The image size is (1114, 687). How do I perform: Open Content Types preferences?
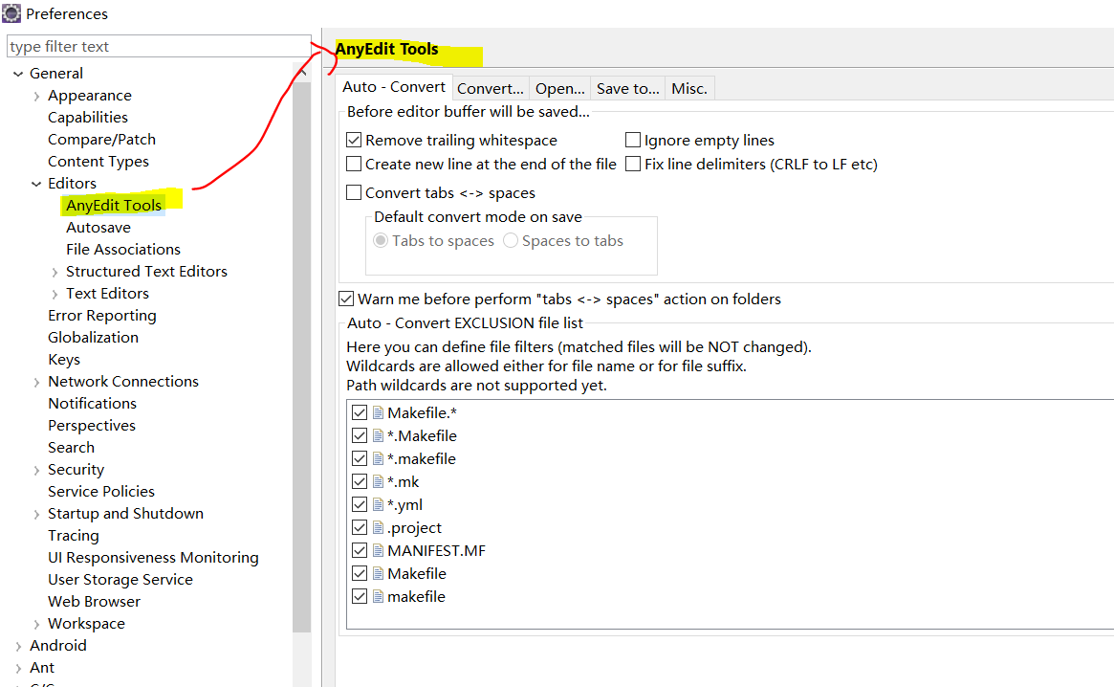[x=98, y=162]
